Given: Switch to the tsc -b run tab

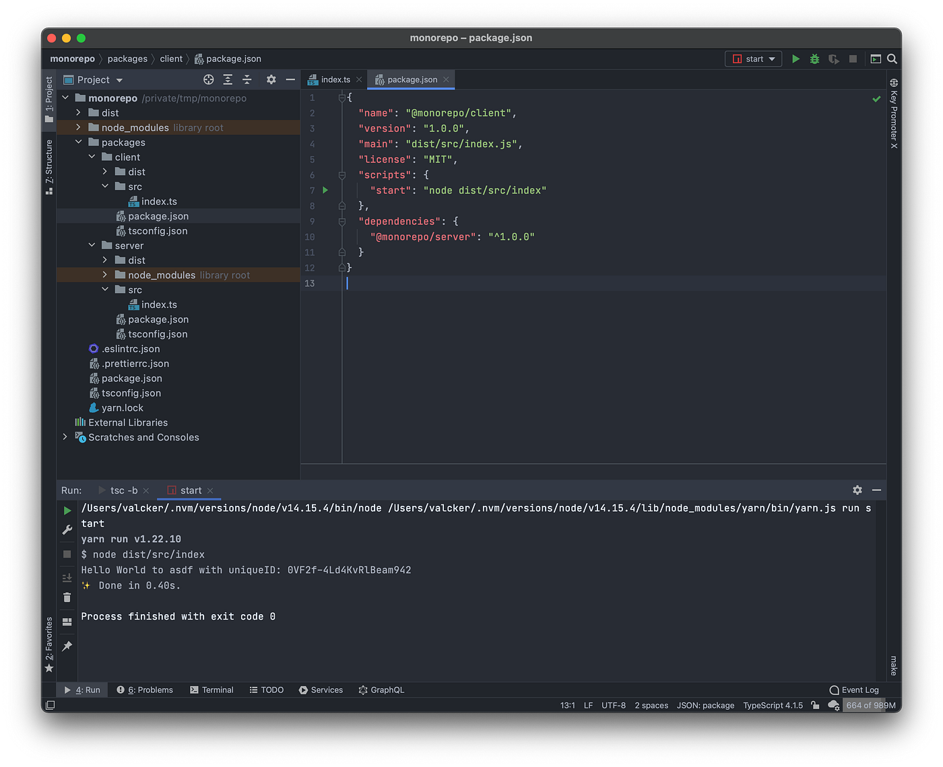Looking at the screenshot, I should tap(123, 490).
